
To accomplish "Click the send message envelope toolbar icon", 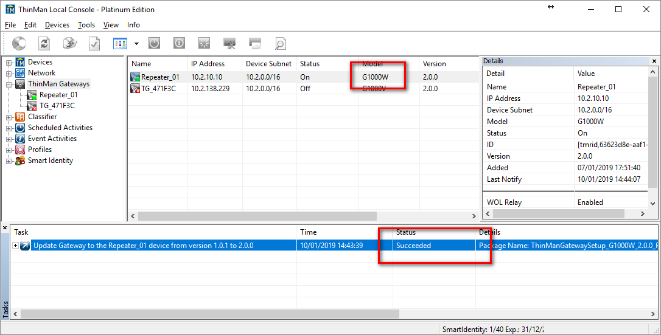I will click(x=255, y=43).
